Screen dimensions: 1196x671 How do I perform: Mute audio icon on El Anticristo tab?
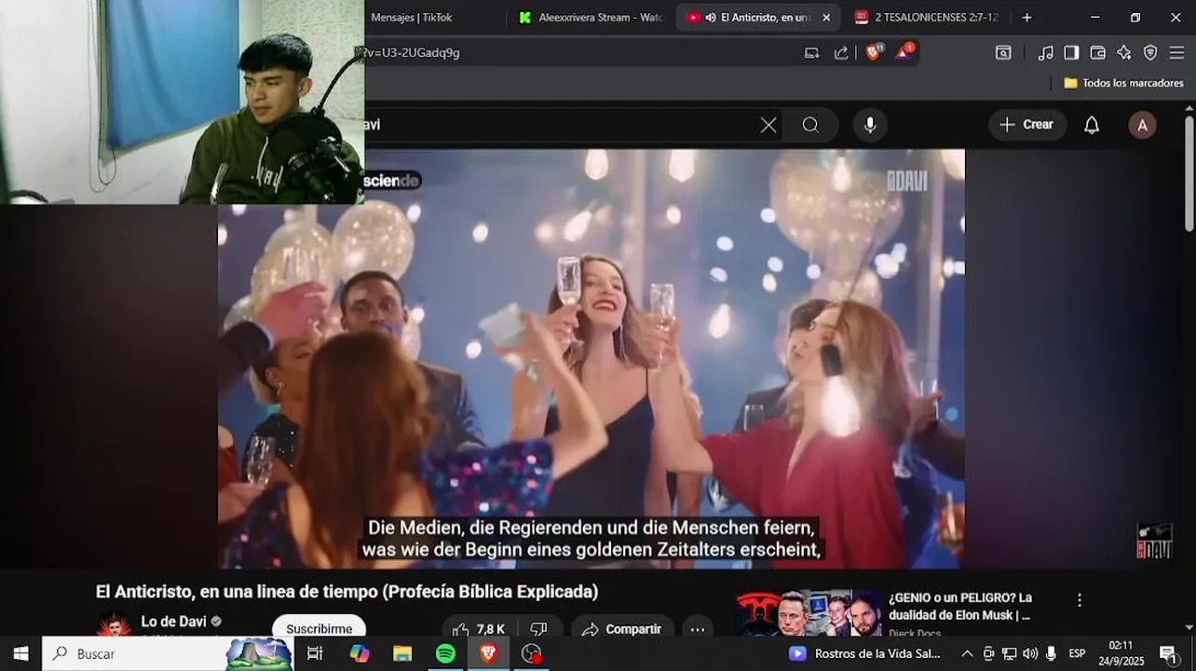click(x=711, y=18)
